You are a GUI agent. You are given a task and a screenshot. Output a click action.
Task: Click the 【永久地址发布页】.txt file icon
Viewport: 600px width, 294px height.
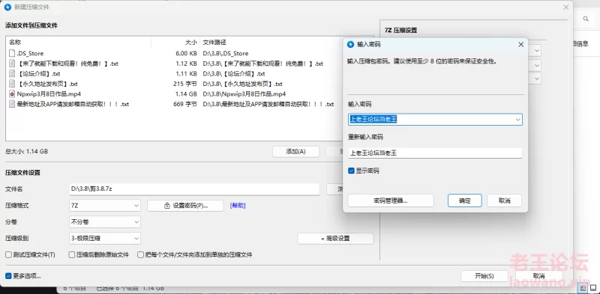tap(12, 84)
